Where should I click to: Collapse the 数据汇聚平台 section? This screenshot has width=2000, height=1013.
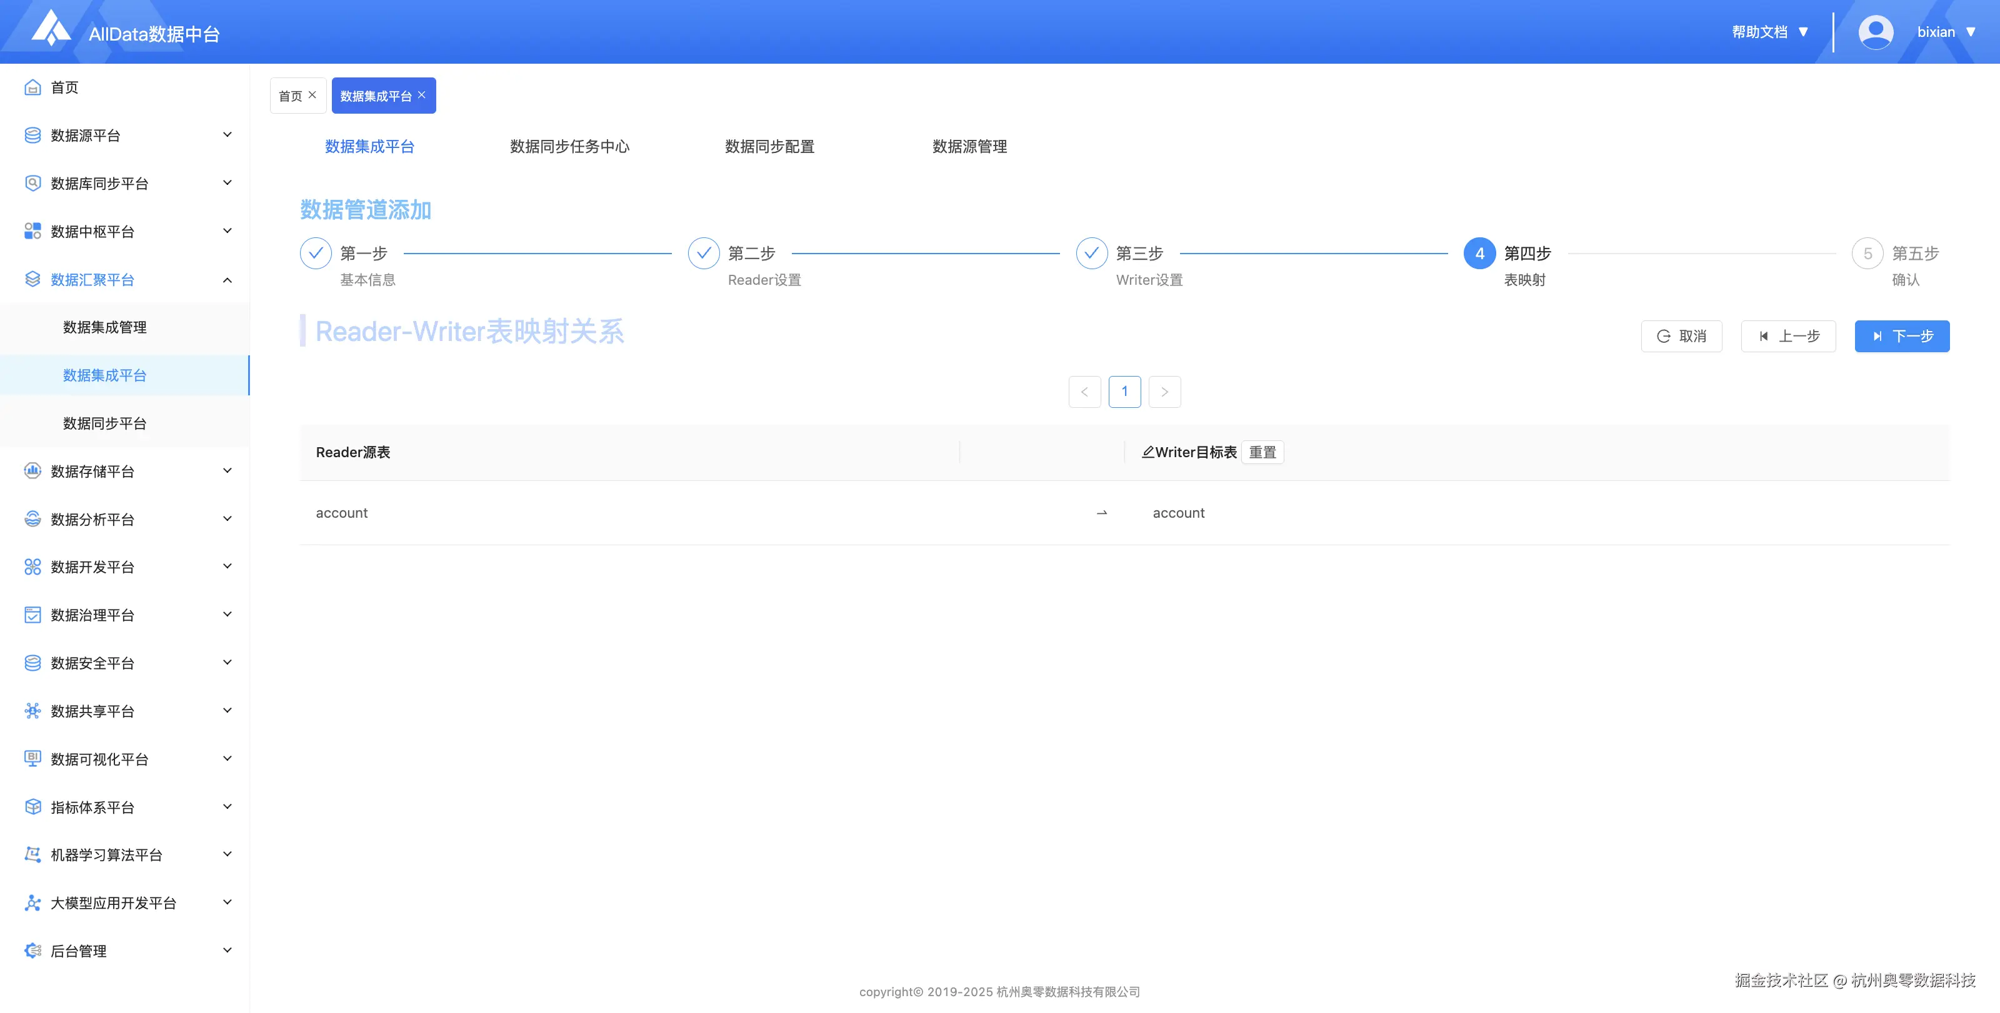click(x=227, y=279)
